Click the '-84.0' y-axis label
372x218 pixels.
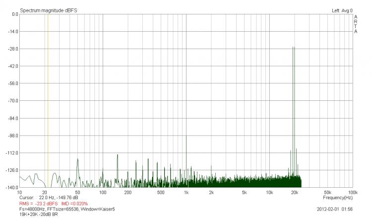coord(13,118)
